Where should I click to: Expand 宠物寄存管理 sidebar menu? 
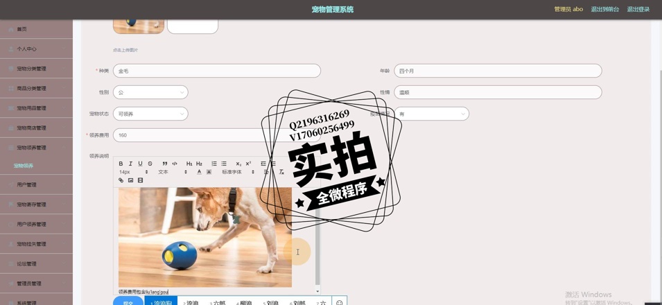(36, 204)
